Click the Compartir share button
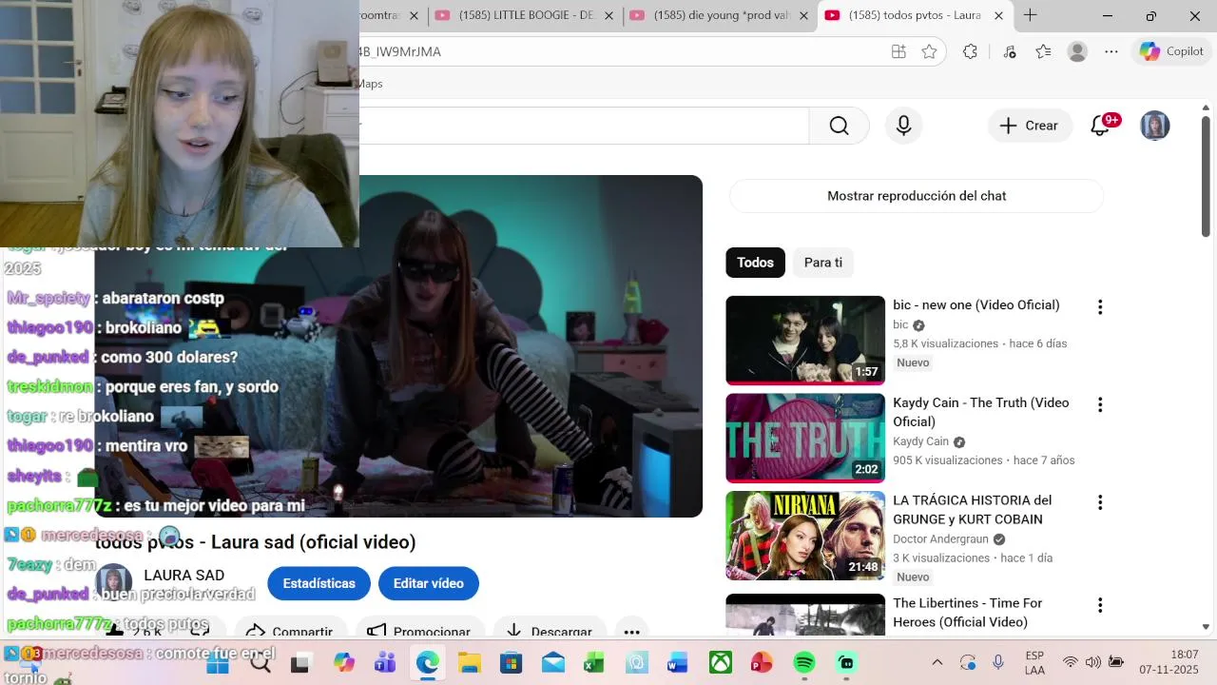The width and height of the screenshot is (1217, 685). pos(289,630)
